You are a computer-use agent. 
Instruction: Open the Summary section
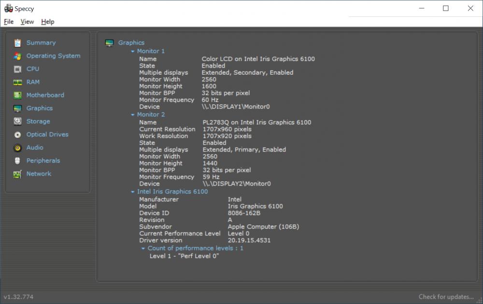[41, 43]
